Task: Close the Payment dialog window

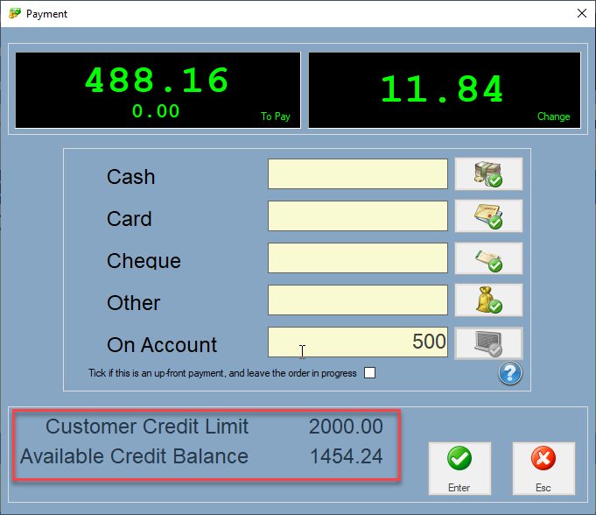Action: click(581, 14)
